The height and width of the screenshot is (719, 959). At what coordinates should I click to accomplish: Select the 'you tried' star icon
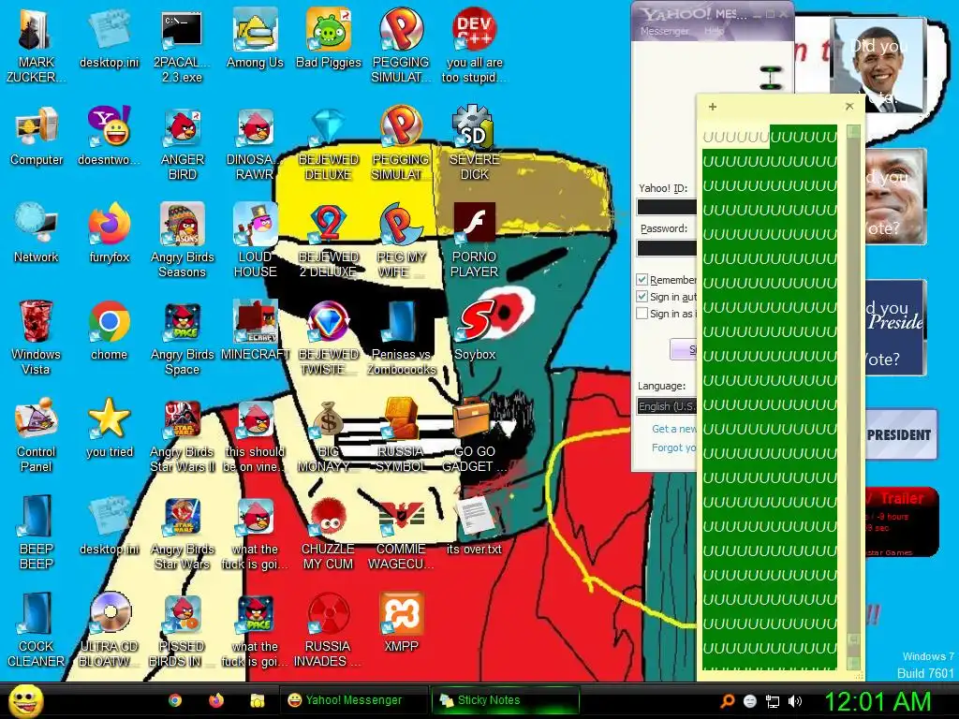[x=109, y=428]
